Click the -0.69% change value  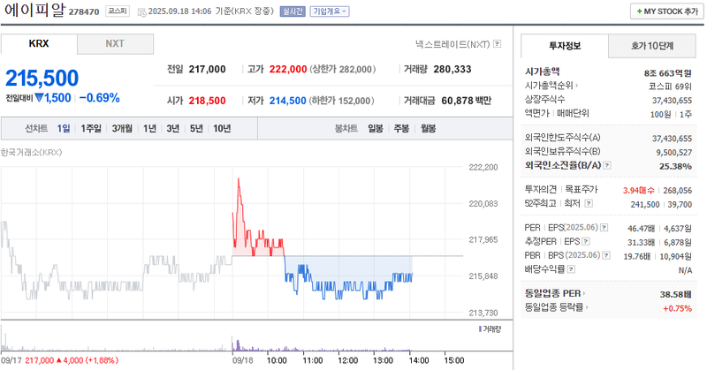pos(100,98)
